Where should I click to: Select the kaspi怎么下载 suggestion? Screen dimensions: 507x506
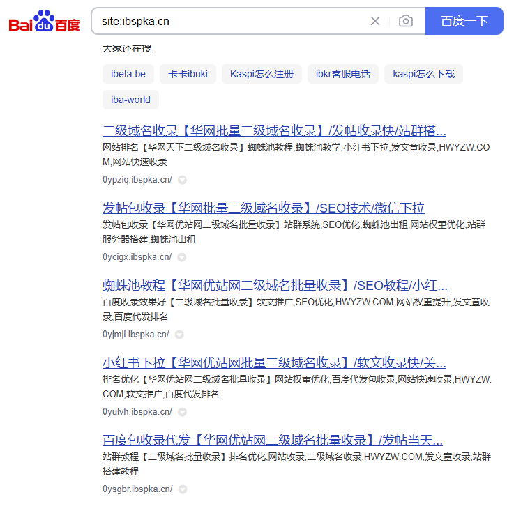[x=423, y=74]
